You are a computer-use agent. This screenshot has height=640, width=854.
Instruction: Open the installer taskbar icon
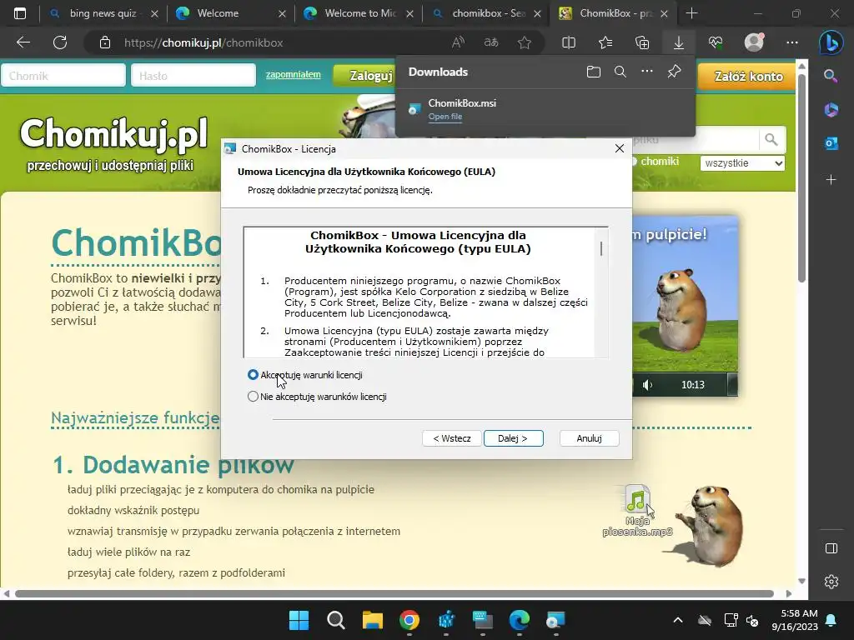point(556,620)
